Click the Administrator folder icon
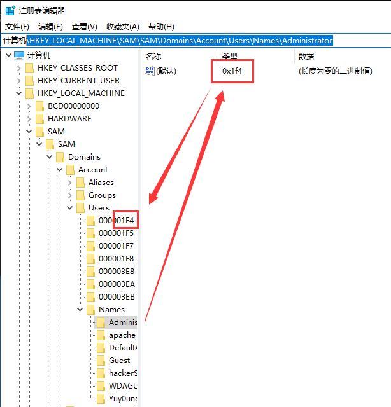This screenshot has width=391, height=407. tap(101, 322)
